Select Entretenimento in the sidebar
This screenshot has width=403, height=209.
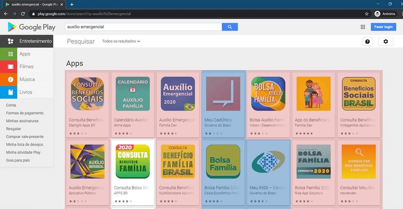[x=27, y=41]
